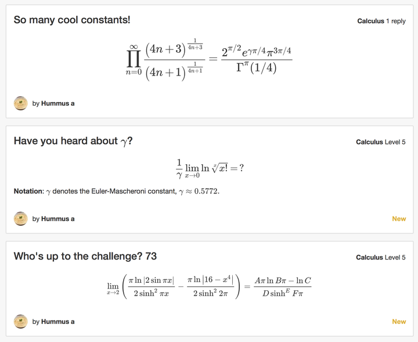Open the "So many cool constants!" post
The height and width of the screenshot is (342, 418).
[x=72, y=20]
